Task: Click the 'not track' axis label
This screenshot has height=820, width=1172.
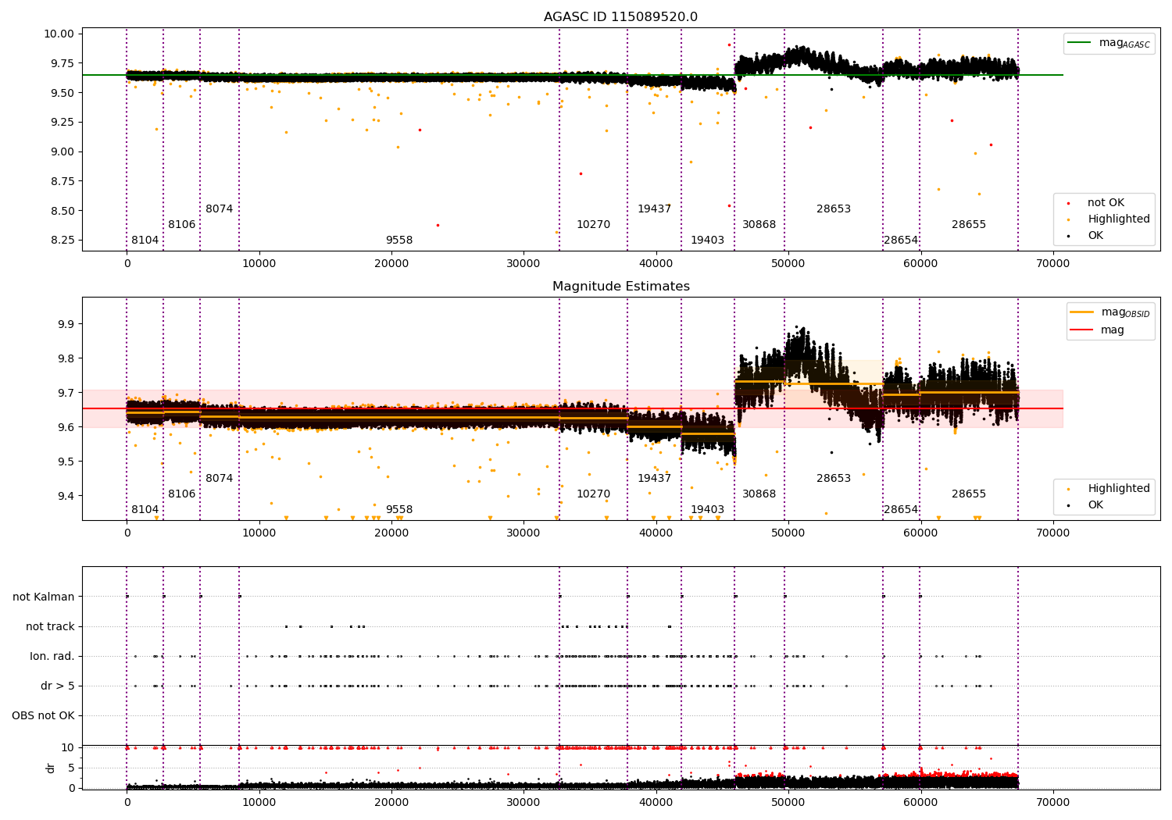Action: tap(50, 627)
